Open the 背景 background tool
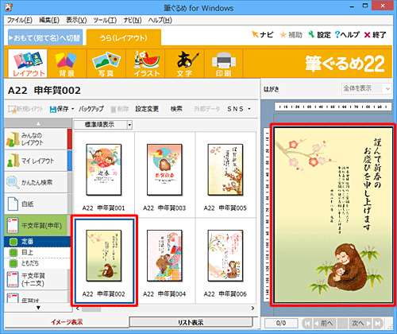 pyautogui.click(x=67, y=64)
